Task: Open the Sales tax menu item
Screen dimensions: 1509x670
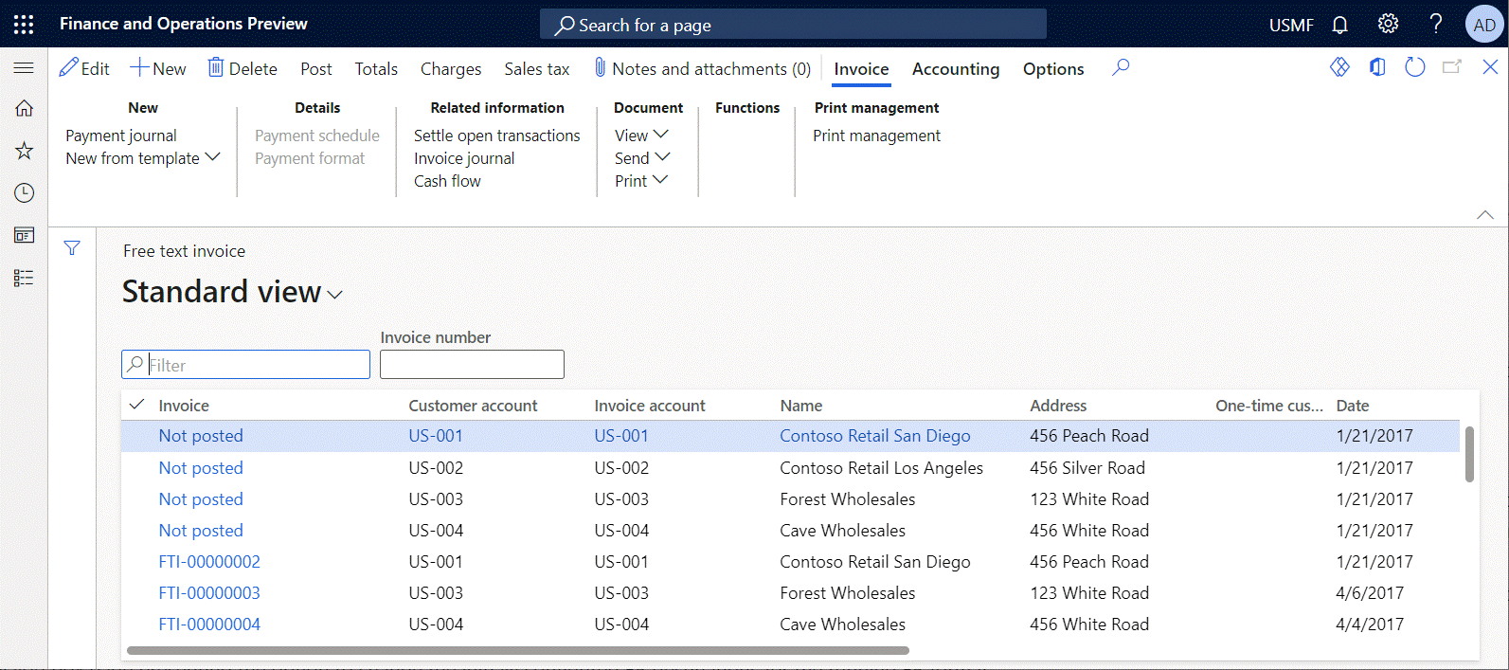Action: click(537, 69)
